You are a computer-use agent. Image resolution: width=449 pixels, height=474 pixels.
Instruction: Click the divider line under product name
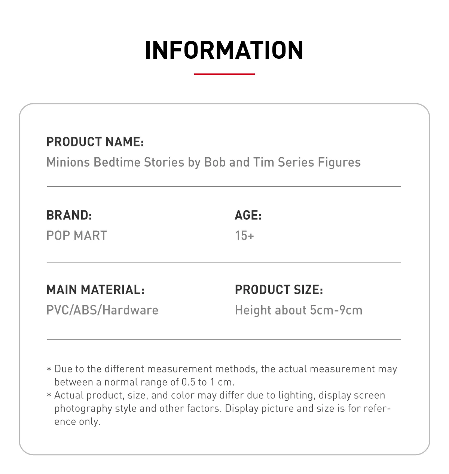pos(224,186)
